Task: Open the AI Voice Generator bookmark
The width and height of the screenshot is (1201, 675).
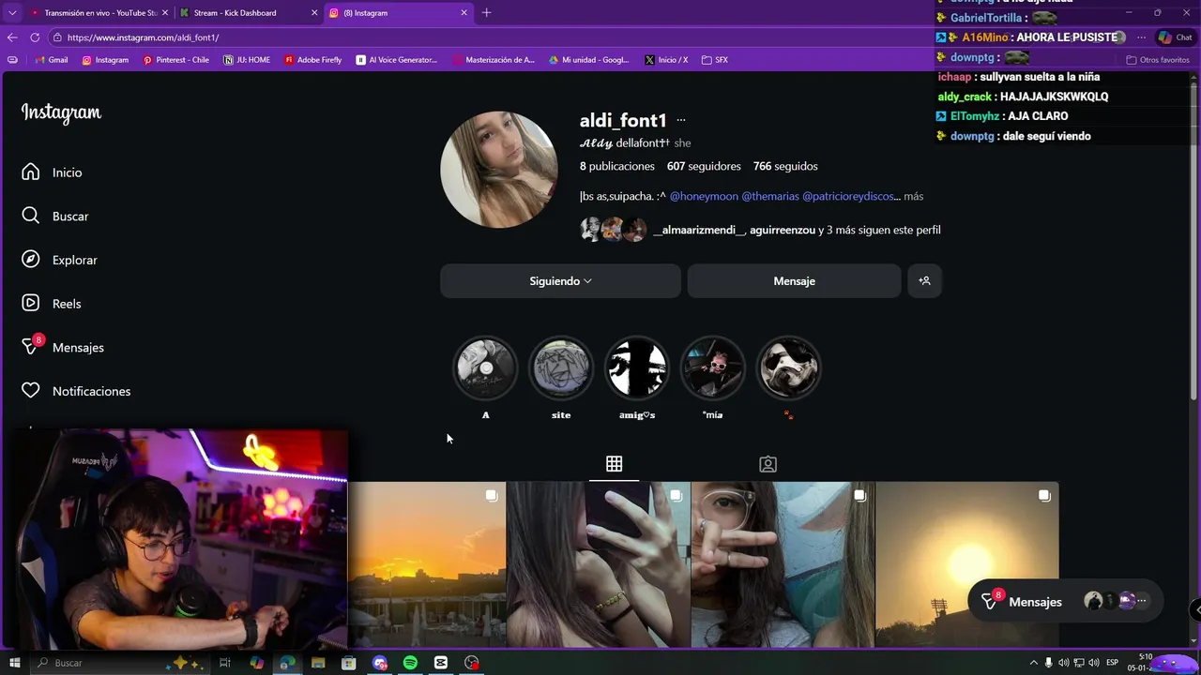Action: [x=397, y=60]
